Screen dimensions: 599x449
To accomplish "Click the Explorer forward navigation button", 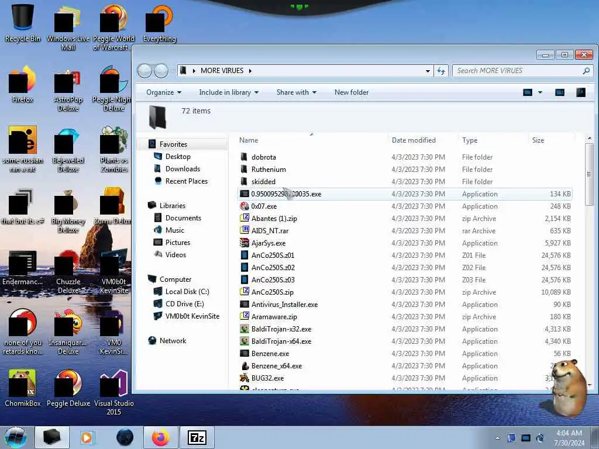I will click(161, 71).
